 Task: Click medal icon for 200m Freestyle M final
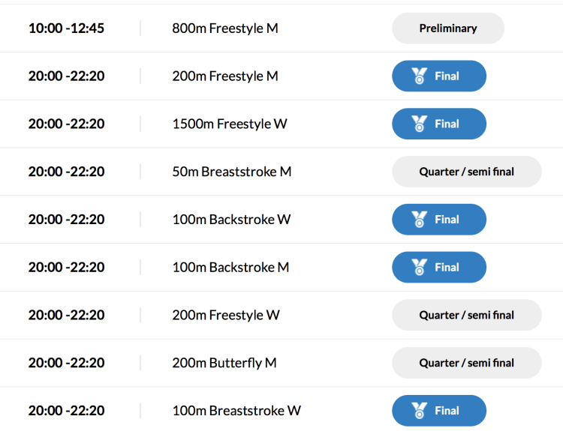(x=419, y=76)
